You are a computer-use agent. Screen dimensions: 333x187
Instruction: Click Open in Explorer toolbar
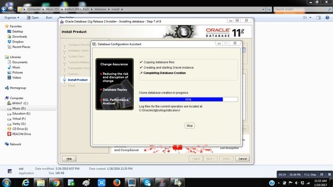click(33, 18)
